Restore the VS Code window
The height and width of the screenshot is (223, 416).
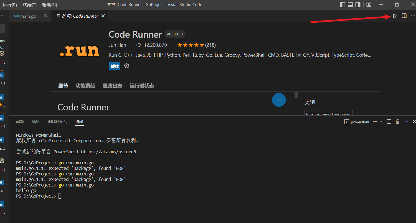click(397, 5)
